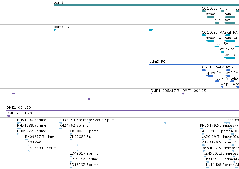Select the spaw-PA protein
The width and height of the screenshot is (239, 169).
[x=210, y=76]
